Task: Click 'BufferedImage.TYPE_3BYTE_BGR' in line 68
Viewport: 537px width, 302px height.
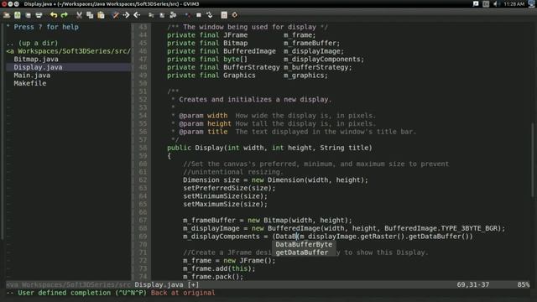Action: pyautogui.click(x=441, y=228)
